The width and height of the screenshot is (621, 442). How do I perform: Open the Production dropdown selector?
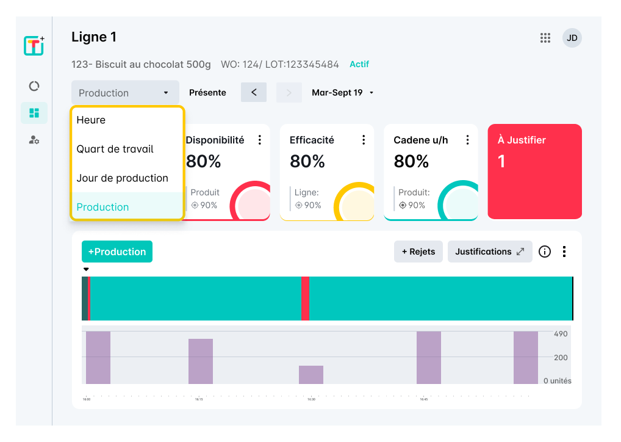pyautogui.click(x=125, y=93)
